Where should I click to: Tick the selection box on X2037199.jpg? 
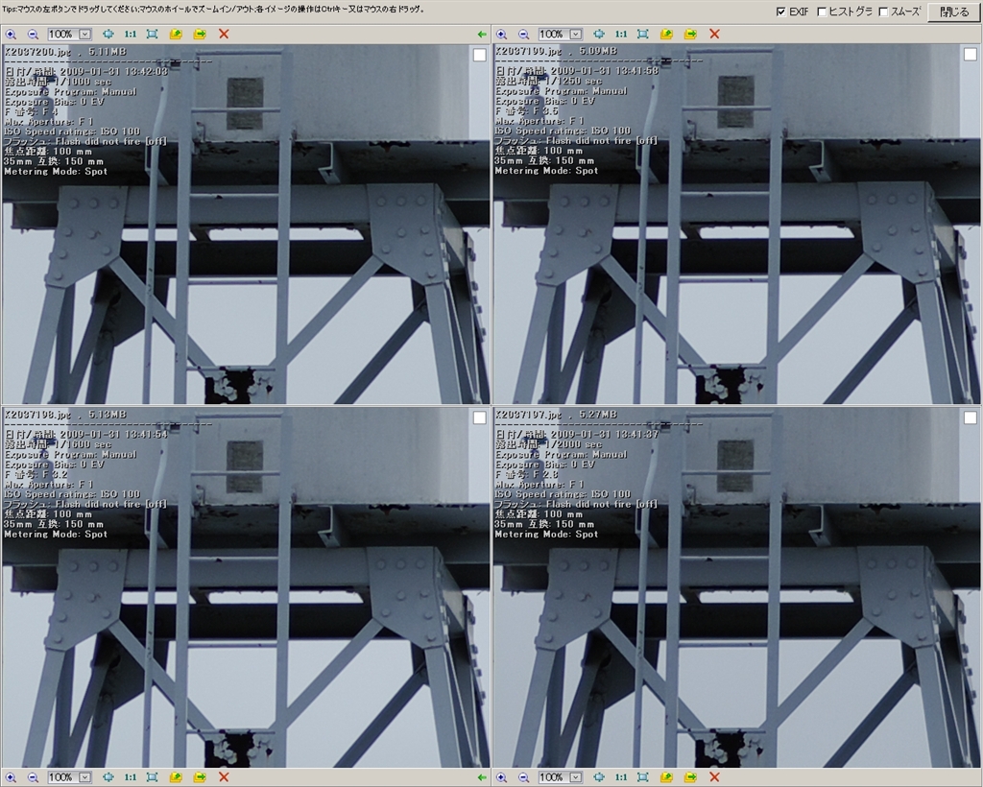point(970,55)
